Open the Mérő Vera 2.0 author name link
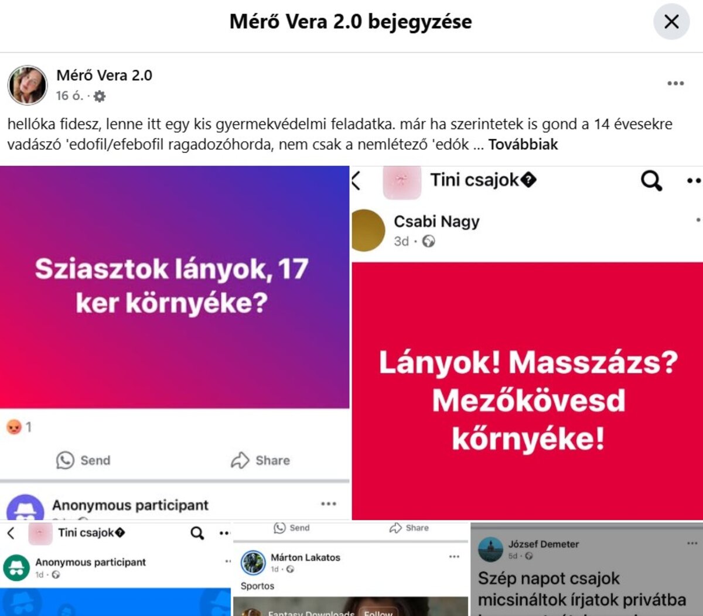Screen dimensions: 703x616 (x=104, y=76)
